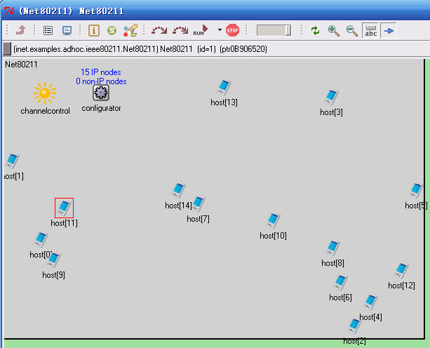The width and height of the screenshot is (430, 348).
Task: Toggle module name labels abc button
Action: click(371, 30)
